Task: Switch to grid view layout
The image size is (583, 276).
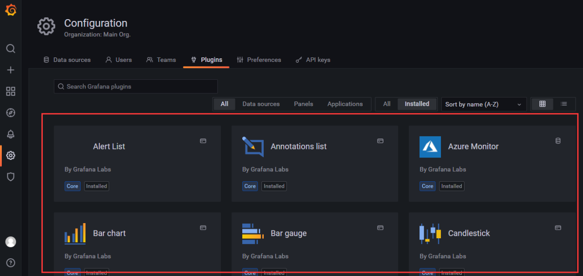Action: (x=542, y=104)
